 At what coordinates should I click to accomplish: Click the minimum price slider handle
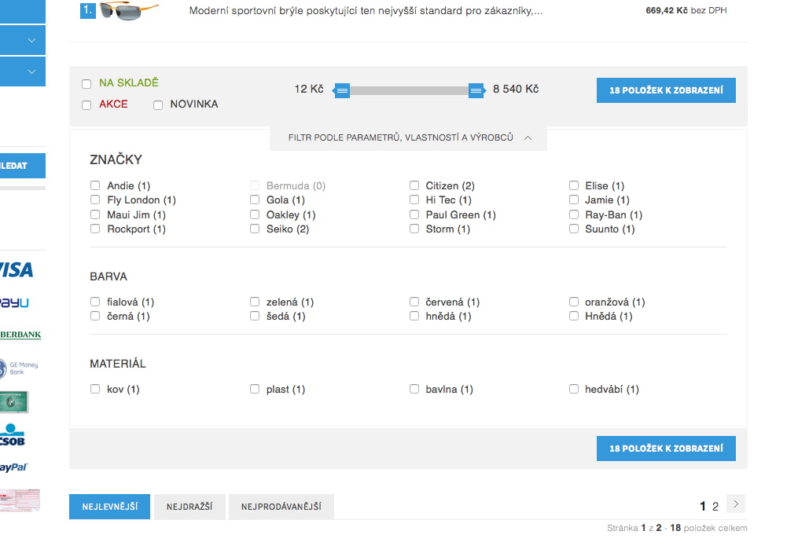tap(342, 90)
